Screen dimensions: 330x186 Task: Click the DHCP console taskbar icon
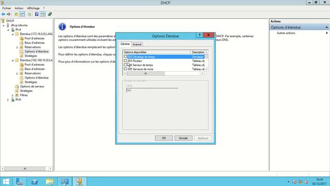(79, 181)
